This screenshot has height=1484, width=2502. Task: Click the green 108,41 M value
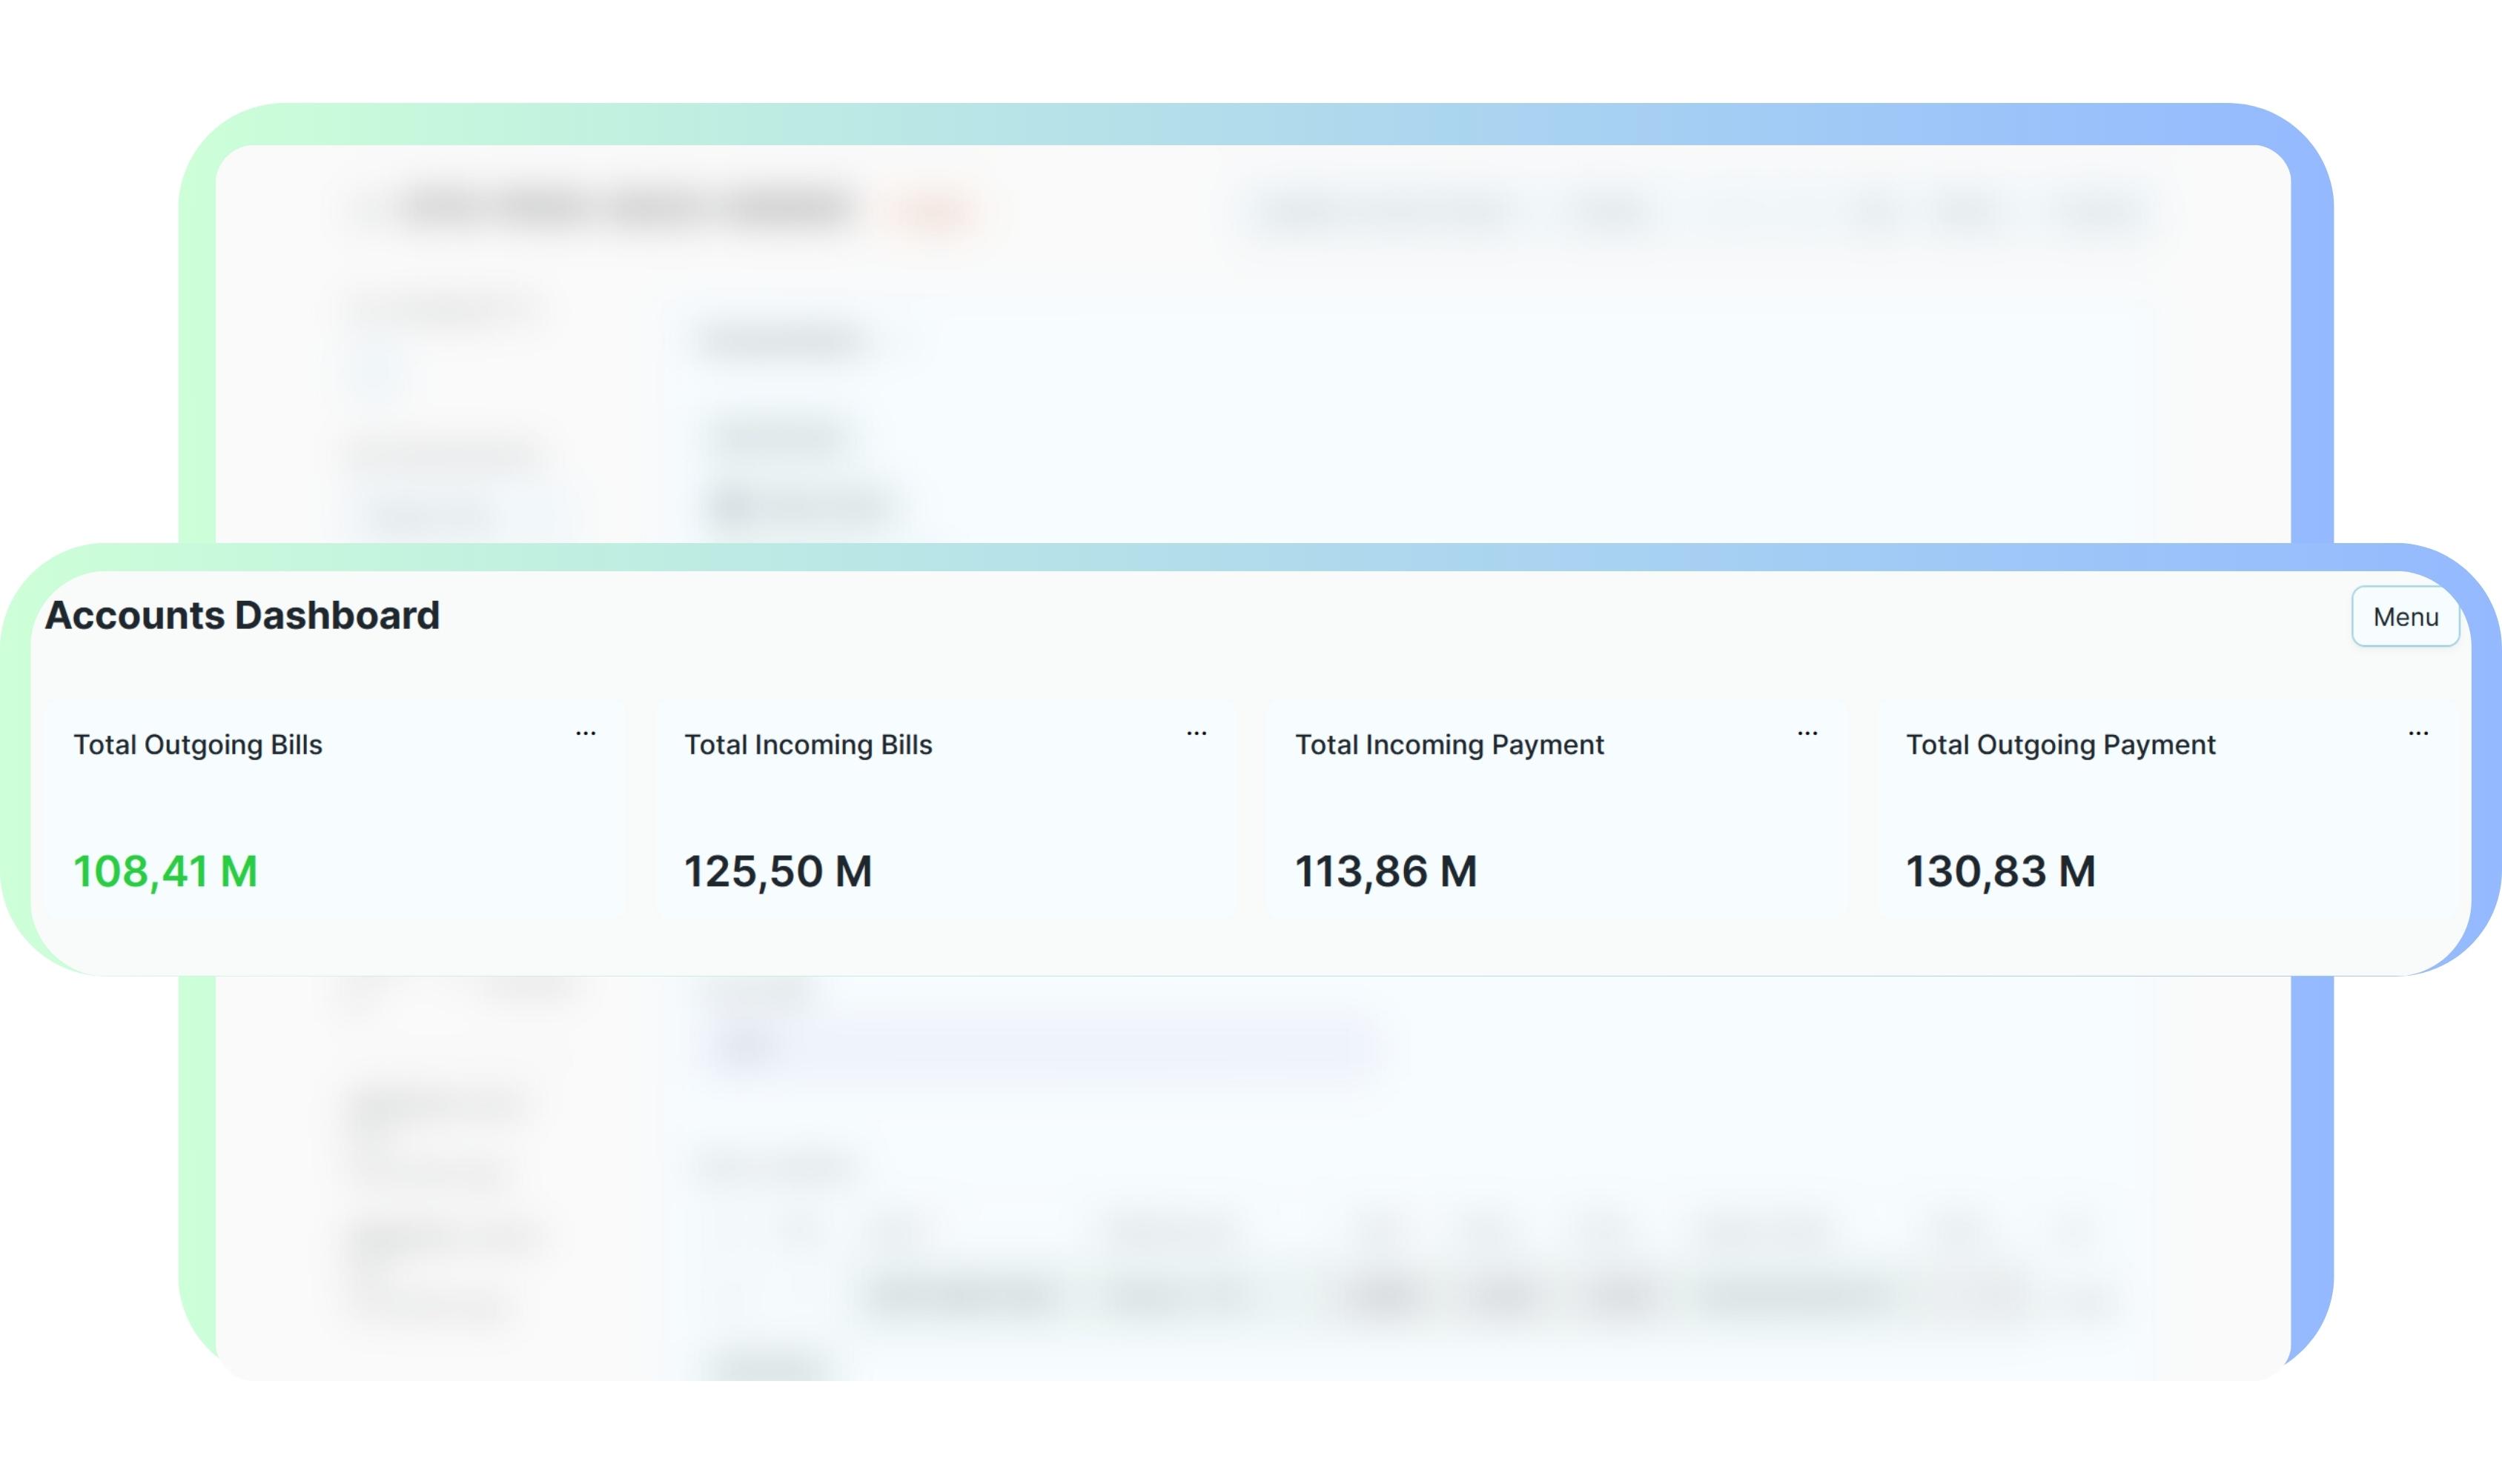click(x=166, y=871)
